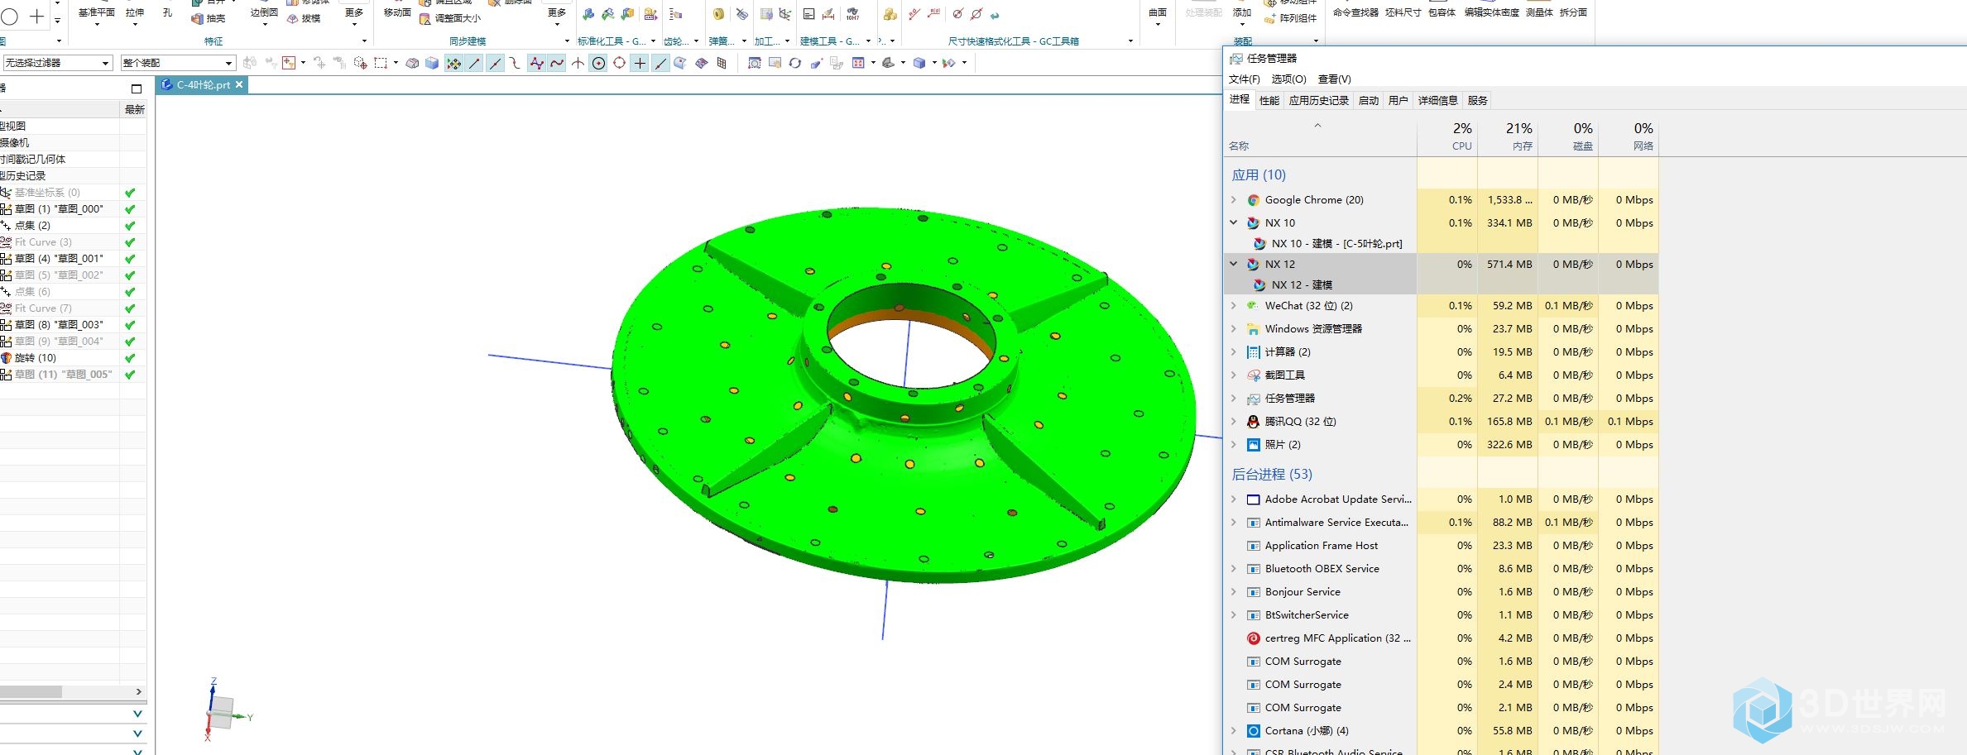Click the blue cube solid body icon
The width and height of the screenshot is (1967, 755).
click(x=432, y=63)
